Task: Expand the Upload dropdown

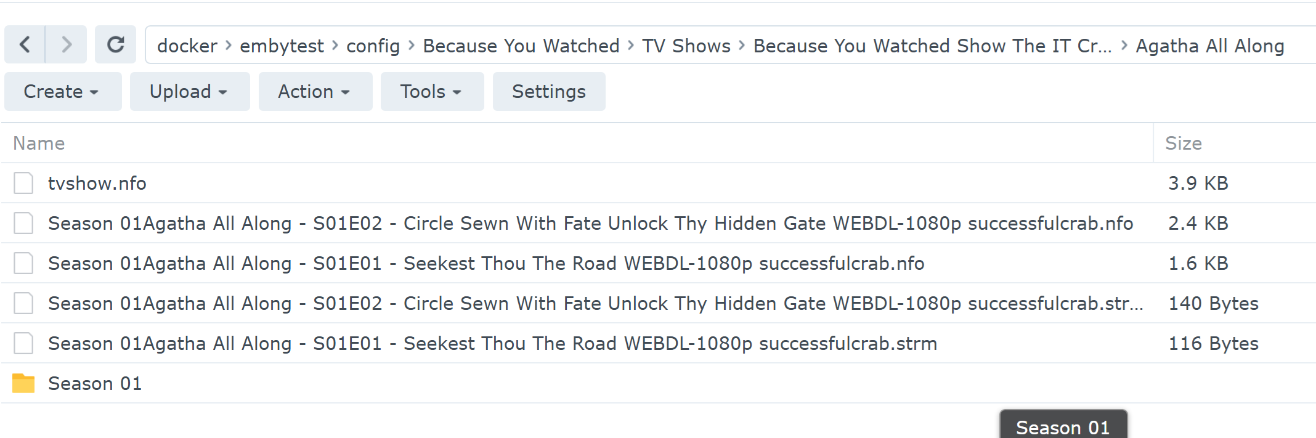Action: [189, 92]
